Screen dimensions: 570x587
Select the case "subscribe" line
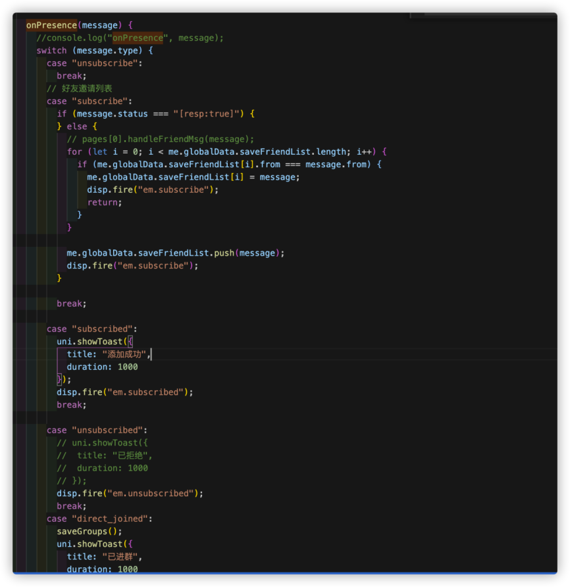pos(89,101)
